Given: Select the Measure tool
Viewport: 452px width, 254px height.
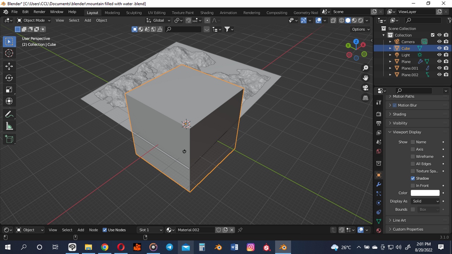Looking at the screenshot, I should (x=9, y=126).
